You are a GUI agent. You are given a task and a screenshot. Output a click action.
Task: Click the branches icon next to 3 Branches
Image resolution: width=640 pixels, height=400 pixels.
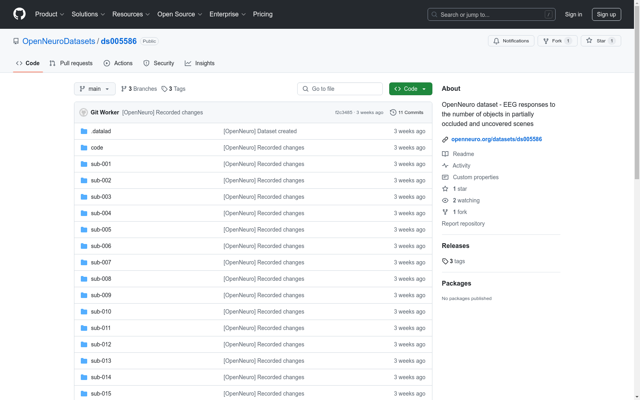tap(124, 89)
